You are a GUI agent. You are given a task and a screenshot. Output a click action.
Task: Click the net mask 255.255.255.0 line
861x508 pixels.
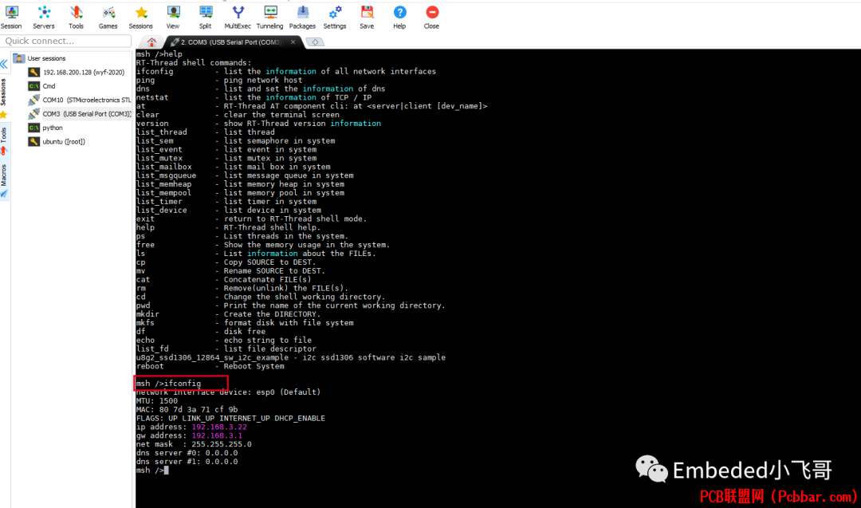coord(194,444)
